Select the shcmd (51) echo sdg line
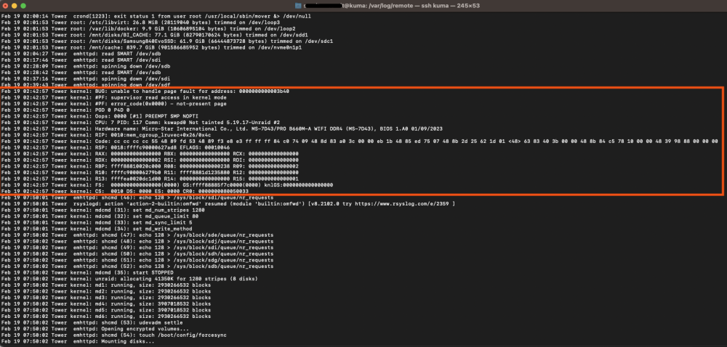Screen dimensions: 727x347 137,260
